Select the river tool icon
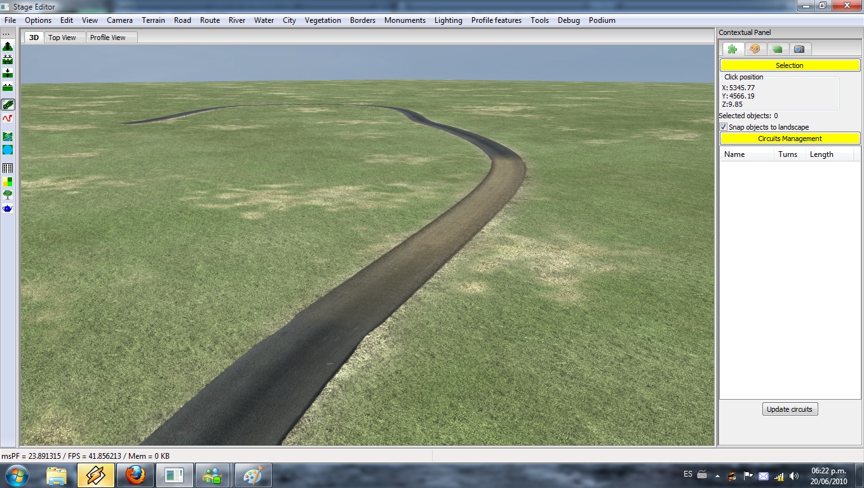 coord(8,137)
